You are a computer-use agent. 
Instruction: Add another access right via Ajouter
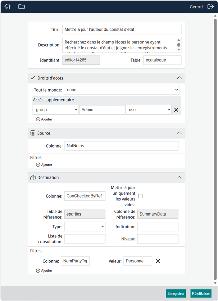[44, 119]
